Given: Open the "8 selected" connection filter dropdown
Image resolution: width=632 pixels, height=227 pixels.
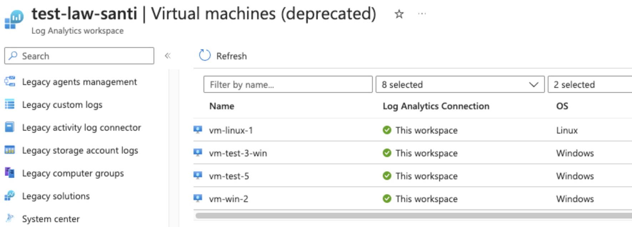Looking at the screenshot, I should tap(460, 85).
